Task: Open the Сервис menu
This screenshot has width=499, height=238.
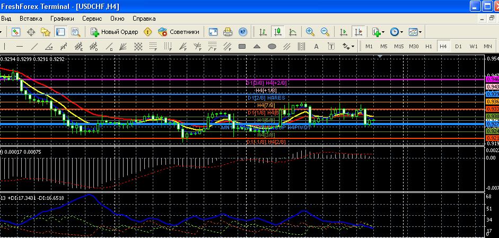Action: [x=92, y=18]
